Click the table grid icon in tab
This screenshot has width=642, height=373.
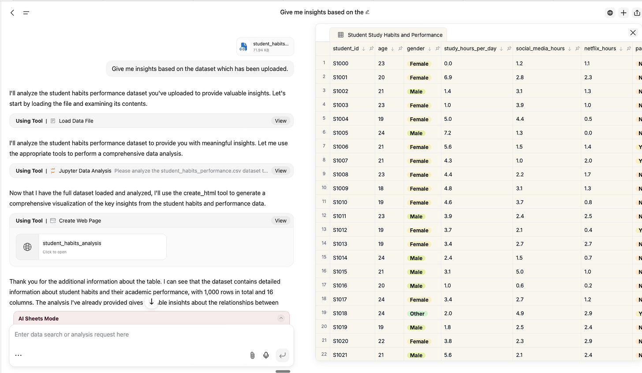pos(341,35)
